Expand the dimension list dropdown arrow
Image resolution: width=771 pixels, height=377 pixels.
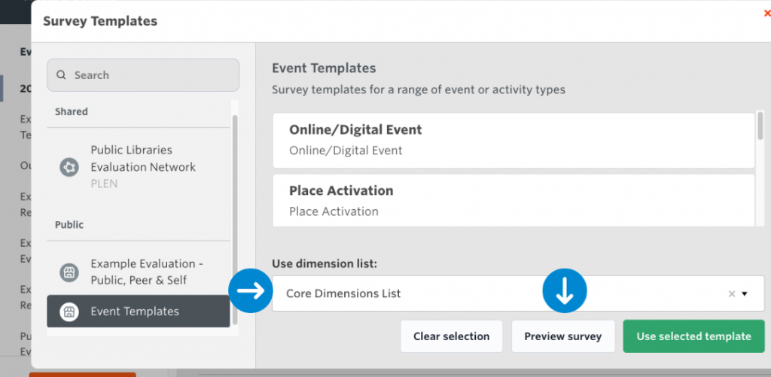point(745,294)
